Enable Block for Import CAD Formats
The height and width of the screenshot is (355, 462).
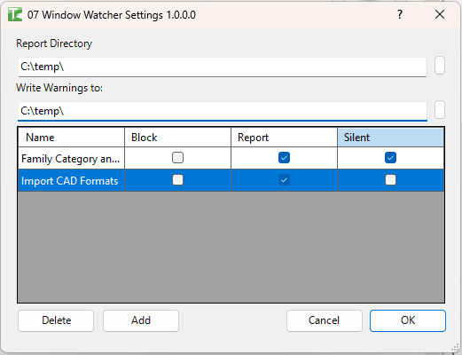(177, 180)
